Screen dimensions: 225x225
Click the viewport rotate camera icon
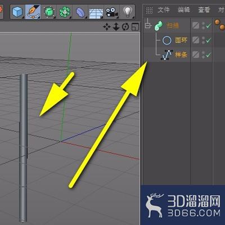(x=125, y=27)
